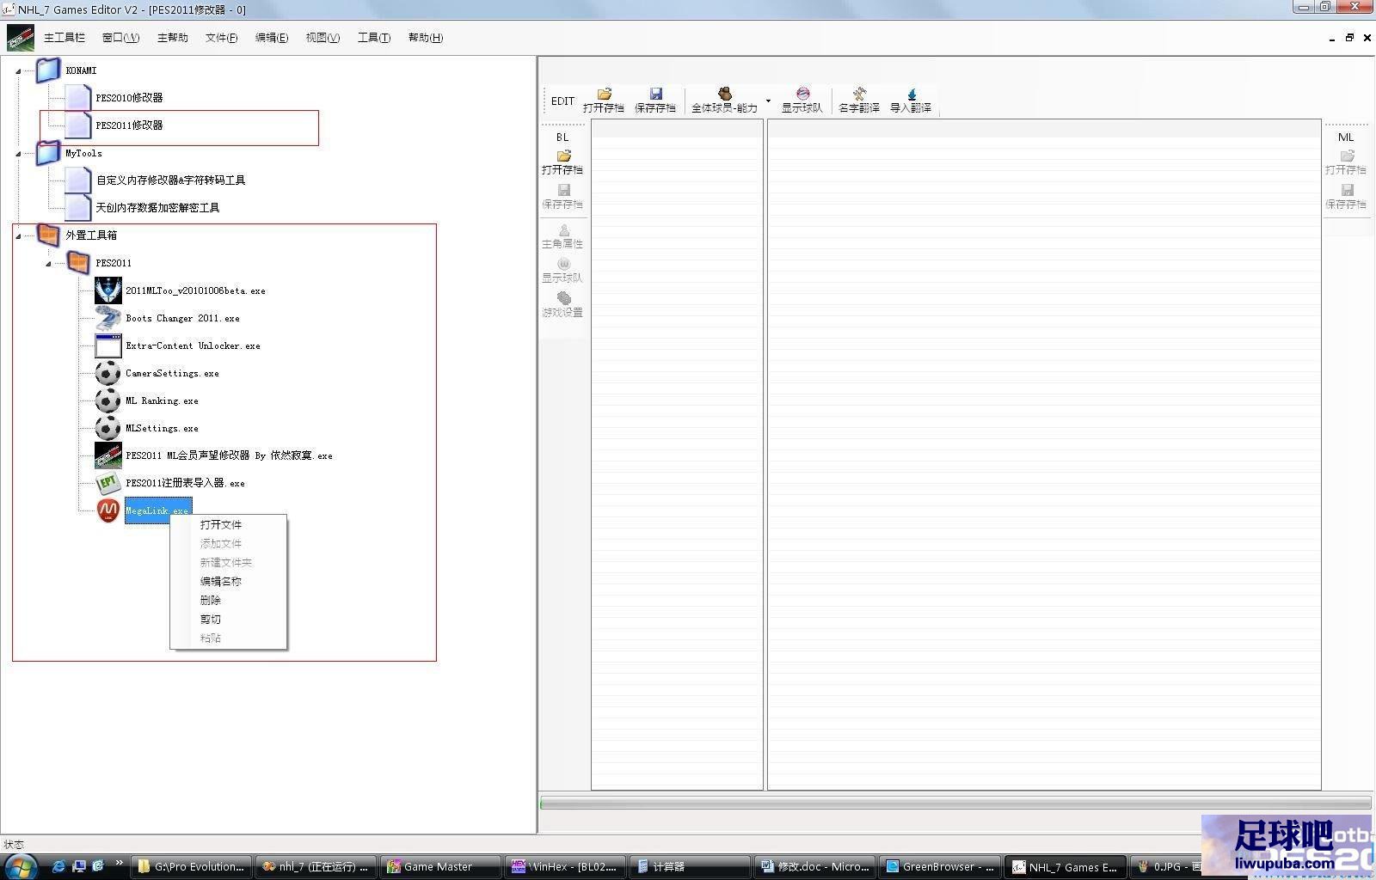Collapse the PES2011 subfolder node
The height and width of the screenshot is (880, 1376).
[x=48, y=264]
